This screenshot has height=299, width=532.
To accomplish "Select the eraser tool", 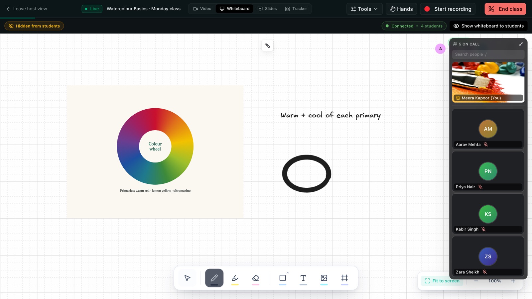I will [x=256, y=278].
